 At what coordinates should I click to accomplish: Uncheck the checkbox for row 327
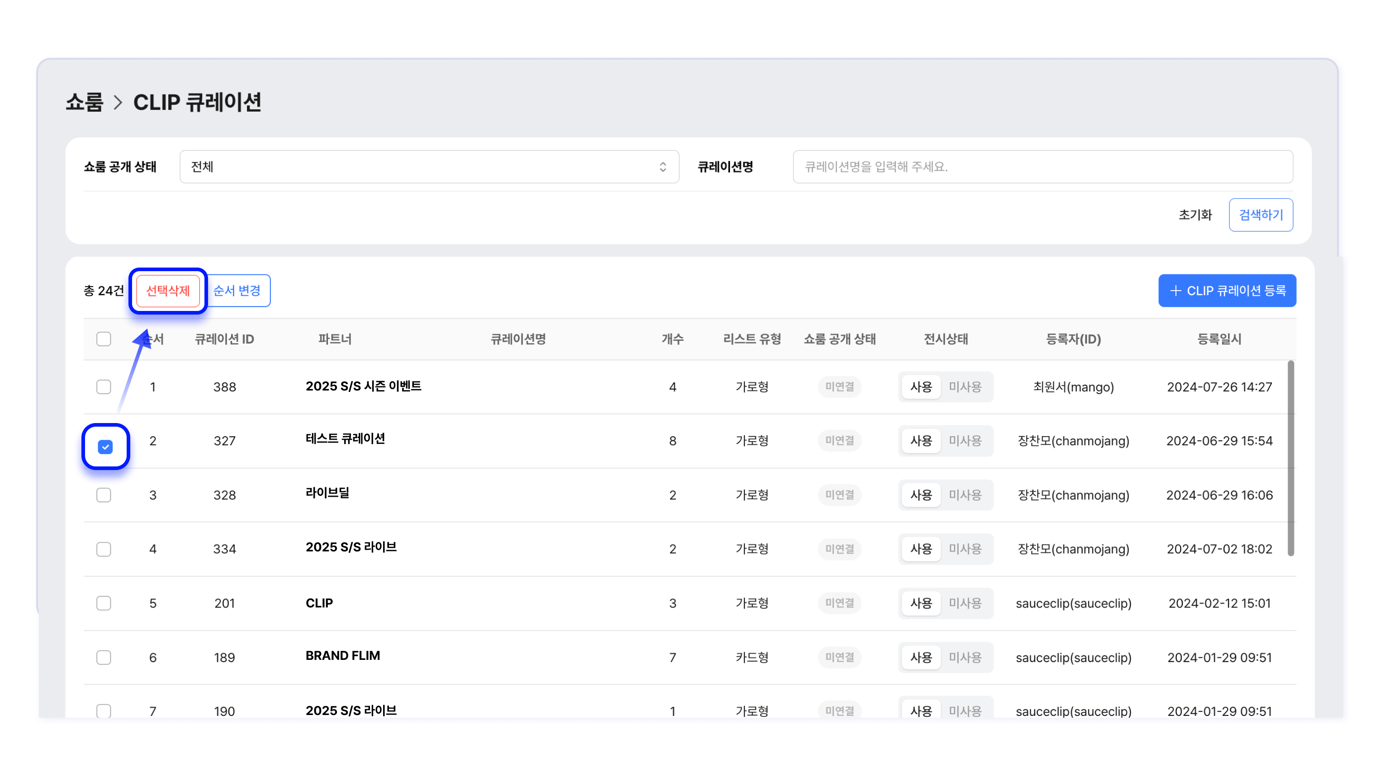(x=105, y=447)
